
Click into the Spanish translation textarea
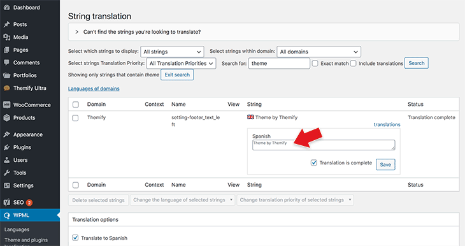point(324,145)
